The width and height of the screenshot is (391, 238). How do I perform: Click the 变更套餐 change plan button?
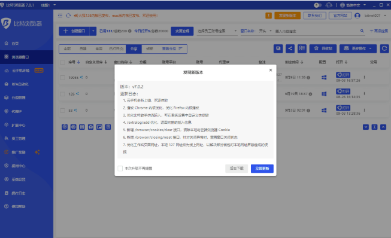(182, 31)
